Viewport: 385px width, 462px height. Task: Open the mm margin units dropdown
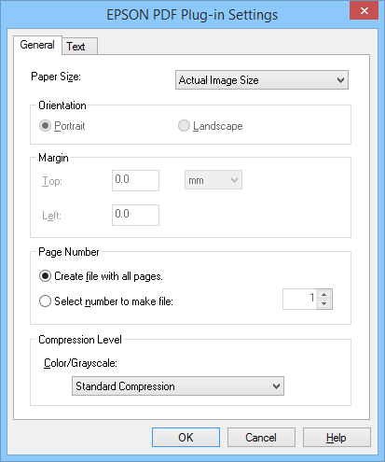(213, 180)
